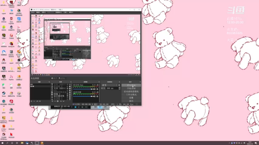
Task: Toggle lock for 显示器采集 source
Action: pyautogui.click(x=70, y=96)
